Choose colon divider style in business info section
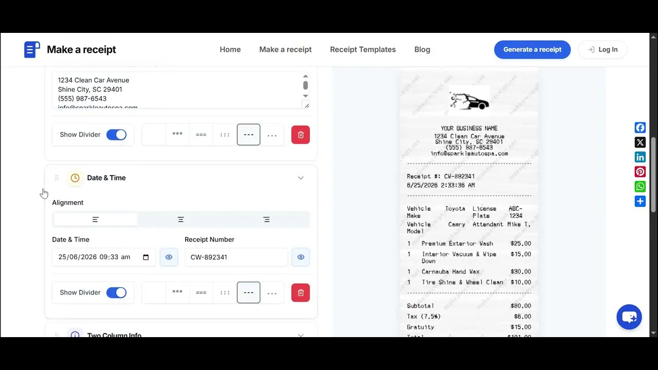This screenshot has width=658, height=370. [225, 135]
